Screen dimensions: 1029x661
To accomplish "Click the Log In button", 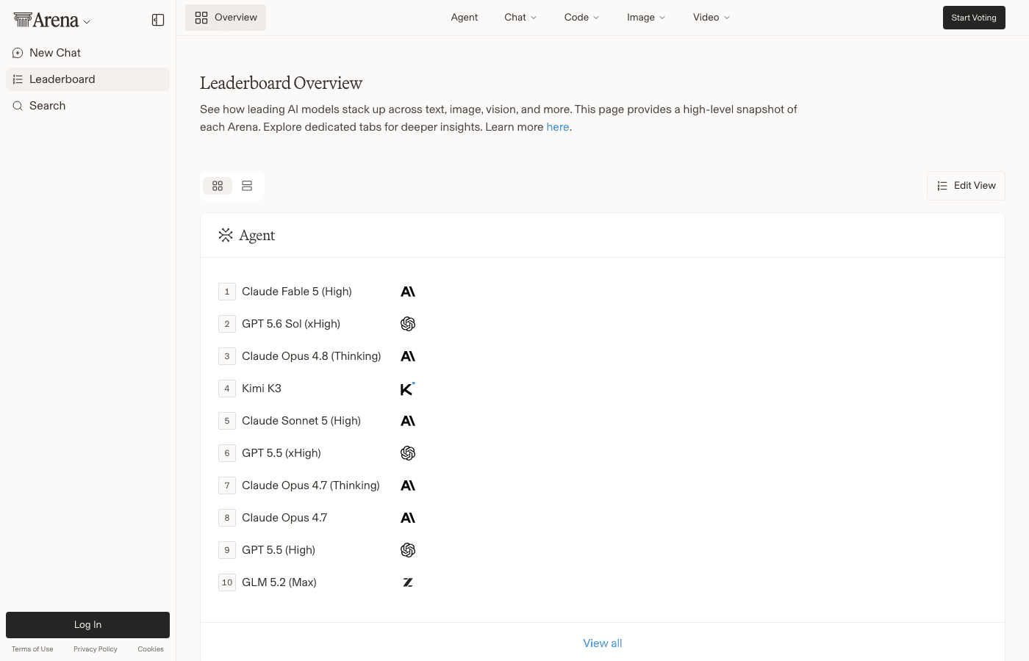I will click(x=87, y=625).
